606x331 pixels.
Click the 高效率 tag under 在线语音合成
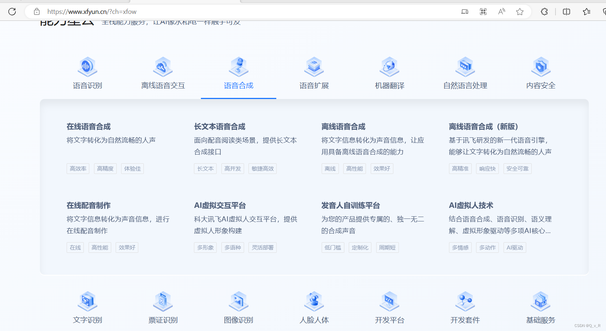pos(78,168)
